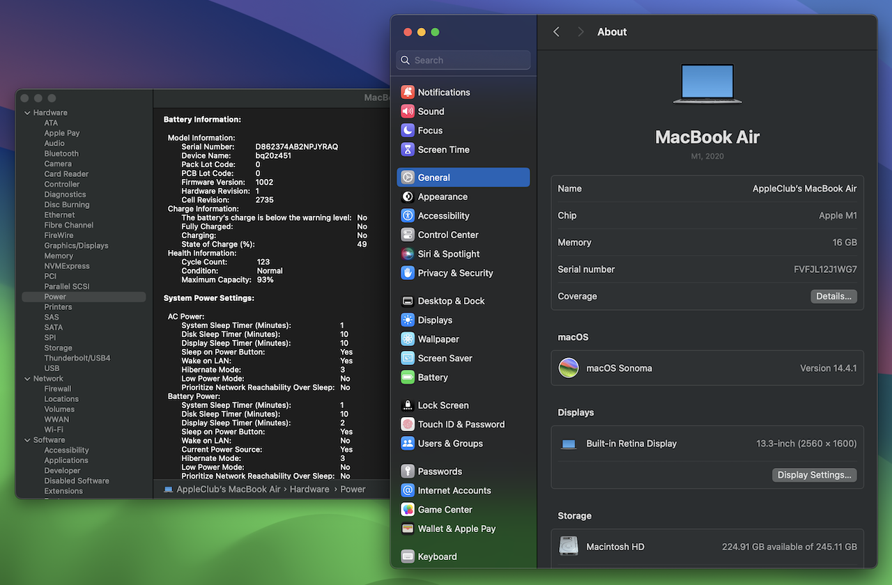Select Graphics/Displays in System Information sidebar
This screenshot has width=892, height=585.
76,246
